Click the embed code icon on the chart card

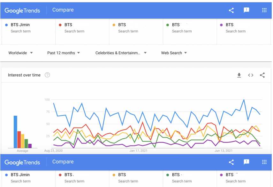(251, 75)
